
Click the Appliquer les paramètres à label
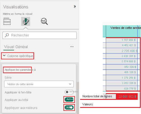click(x=20, y=70)
